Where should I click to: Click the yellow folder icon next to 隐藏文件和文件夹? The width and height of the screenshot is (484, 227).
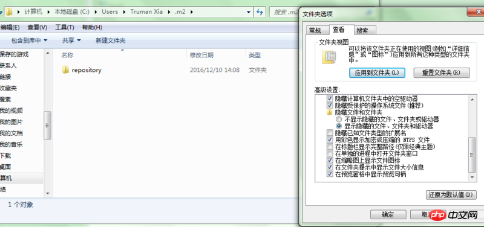[330, 112]
